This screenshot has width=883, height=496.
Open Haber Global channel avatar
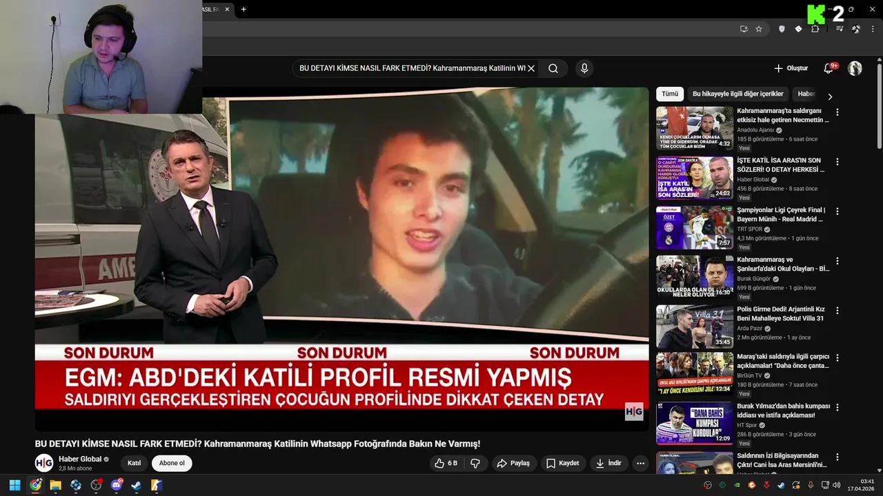point(44,463)
